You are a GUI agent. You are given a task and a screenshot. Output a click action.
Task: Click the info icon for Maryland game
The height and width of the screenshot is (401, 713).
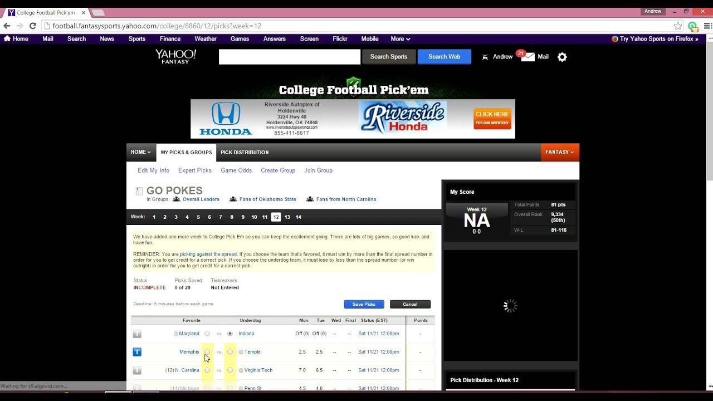tap(137, 334)
